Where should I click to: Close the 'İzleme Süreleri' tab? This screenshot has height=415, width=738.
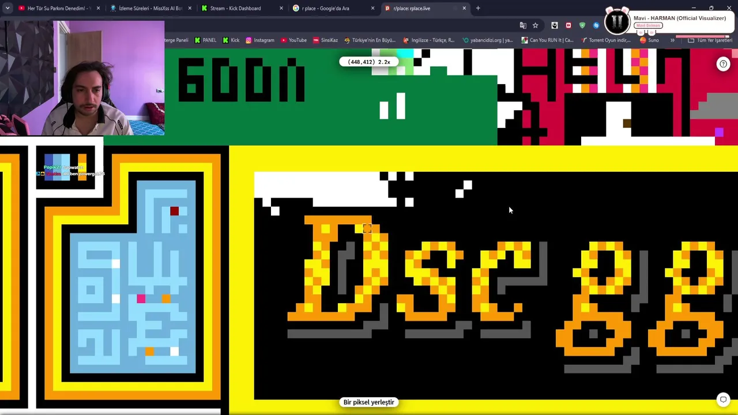coord(190,8)
